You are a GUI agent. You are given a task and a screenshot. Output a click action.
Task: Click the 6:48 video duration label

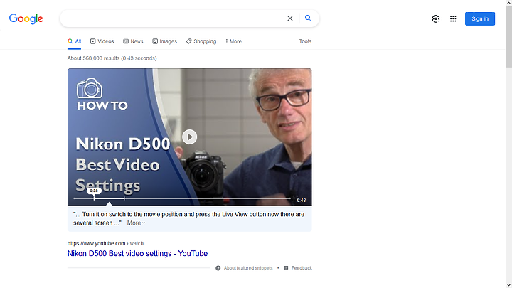pos(301,200)
